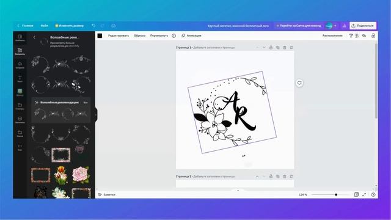The width and height of the screenshot is (391, 220).
Task: Go back to Главная home
Action: click(x=25, y=26)
